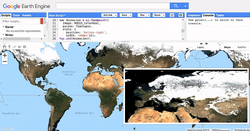250x131 pixels.
Task: Open the apps grid icon in editor toolbar
Action: [x=172, y=15]
